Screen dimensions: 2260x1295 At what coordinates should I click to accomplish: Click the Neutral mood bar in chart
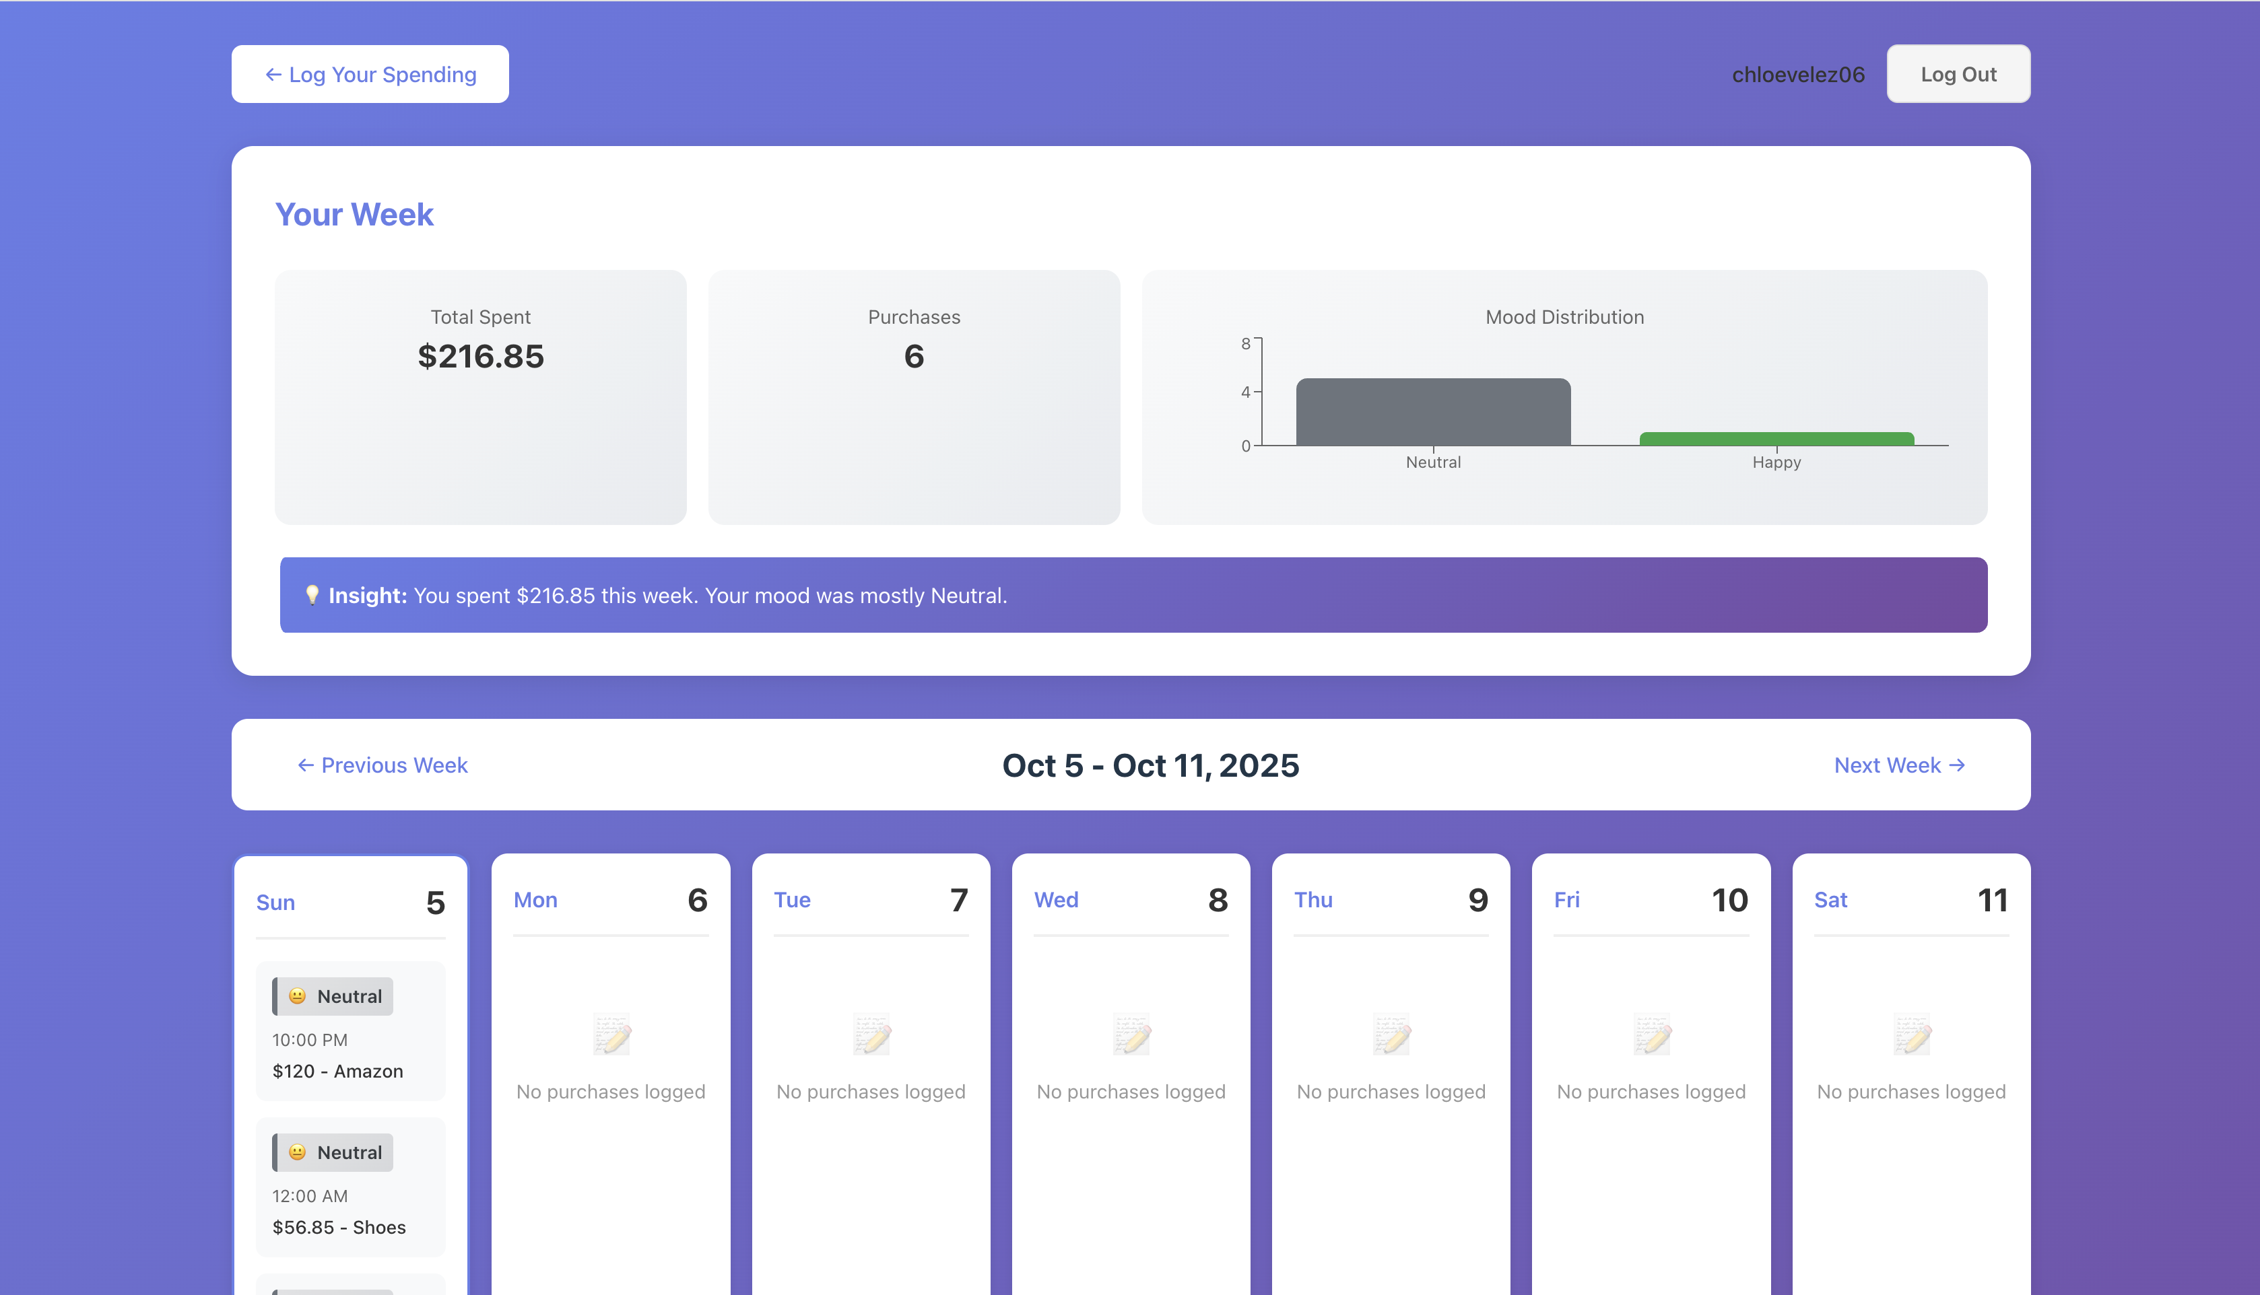coord(1432,413)
